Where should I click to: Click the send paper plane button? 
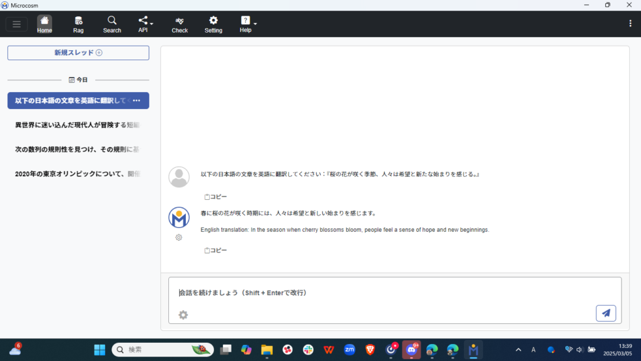[605, 313]
